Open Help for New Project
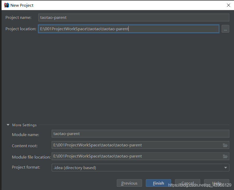 (x=217, y=183)
